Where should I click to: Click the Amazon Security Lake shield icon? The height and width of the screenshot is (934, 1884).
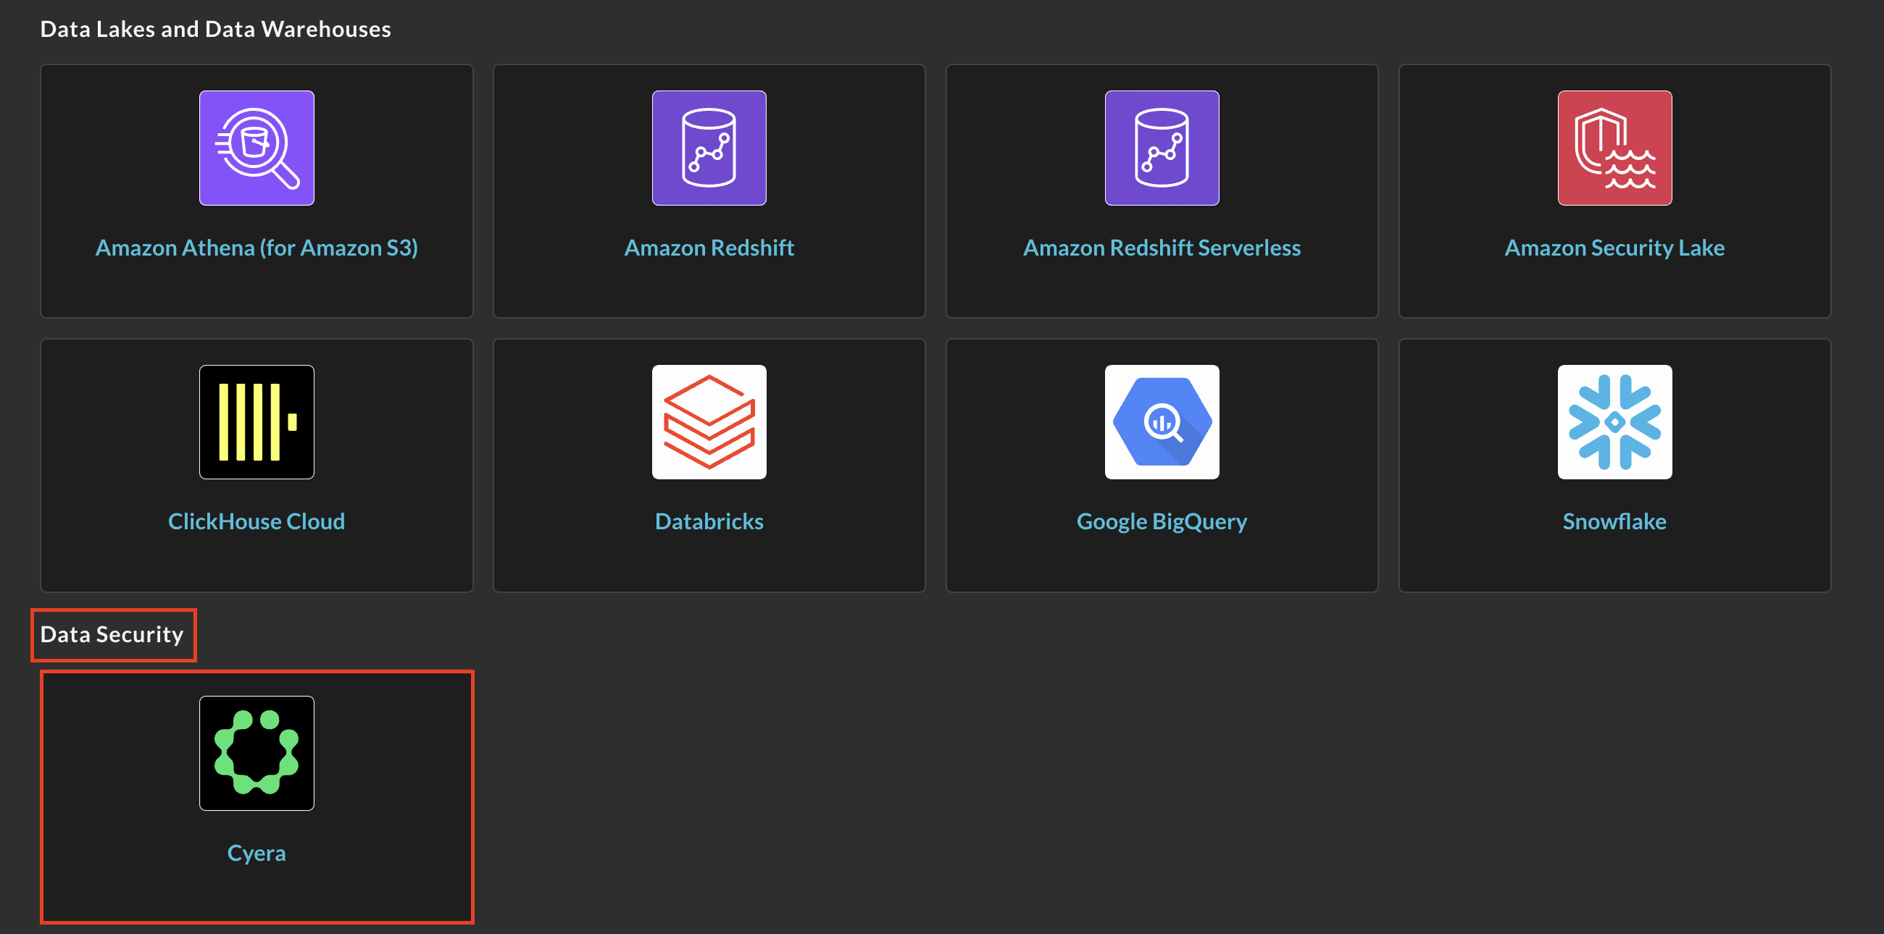tap(1615, 148)
